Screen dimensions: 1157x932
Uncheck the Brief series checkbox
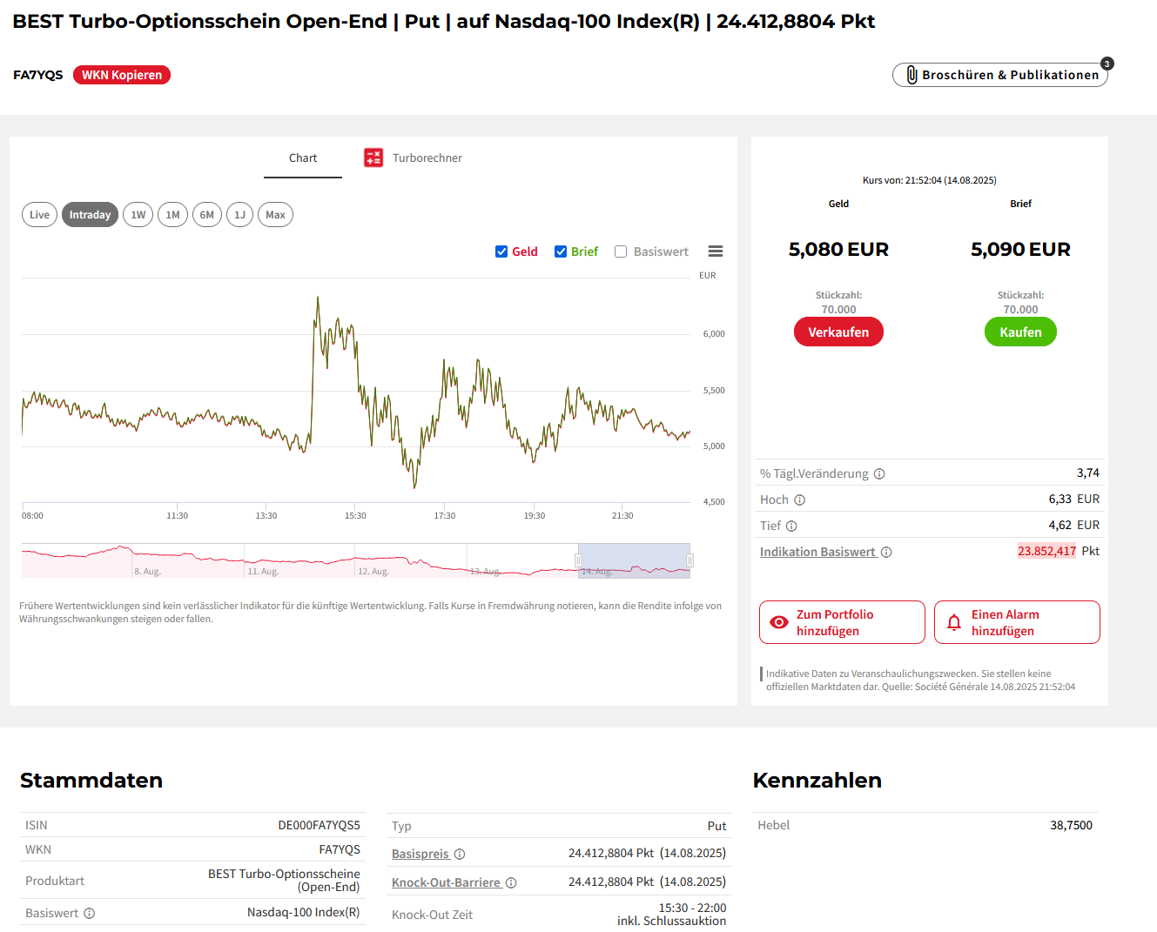[x=561, y=251]
